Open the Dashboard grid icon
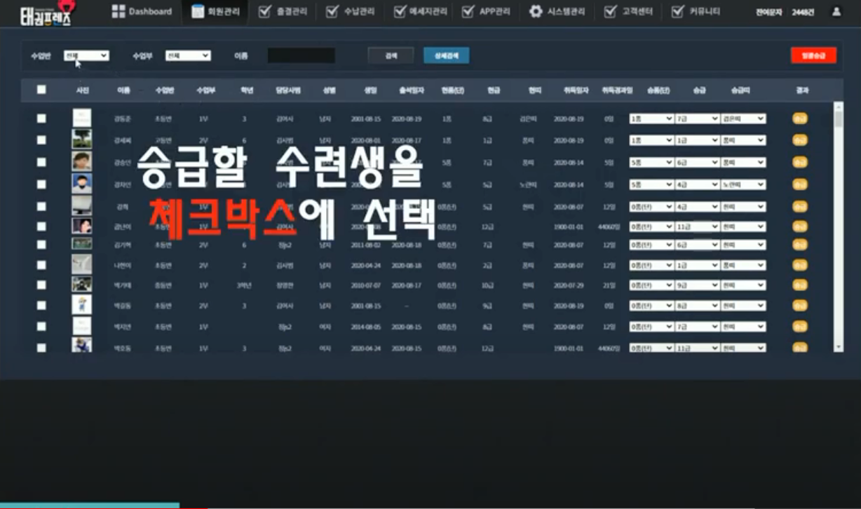The width and height of the screenshot is (861, 509). pos(118,11)
